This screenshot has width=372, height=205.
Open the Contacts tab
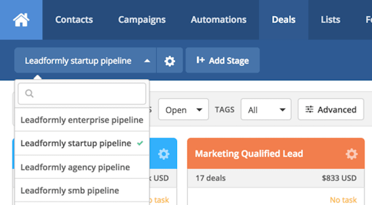(x=74, y=20)
